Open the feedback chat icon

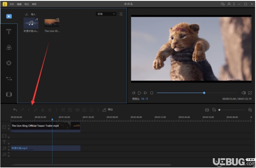[x=222, y=4]
